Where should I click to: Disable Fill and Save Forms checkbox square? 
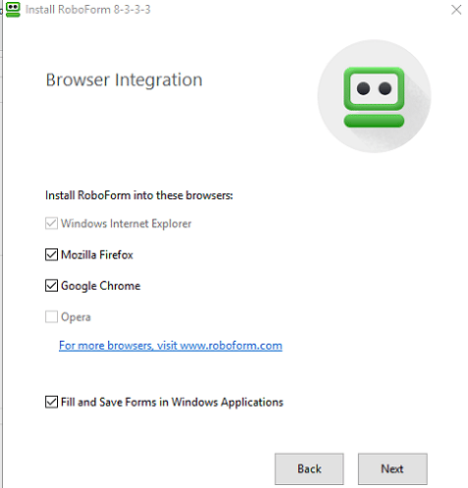click(x=51, y=402)
